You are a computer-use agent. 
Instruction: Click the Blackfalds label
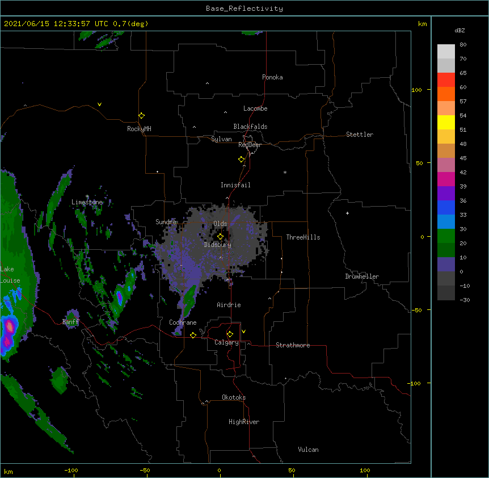(250, 127)
